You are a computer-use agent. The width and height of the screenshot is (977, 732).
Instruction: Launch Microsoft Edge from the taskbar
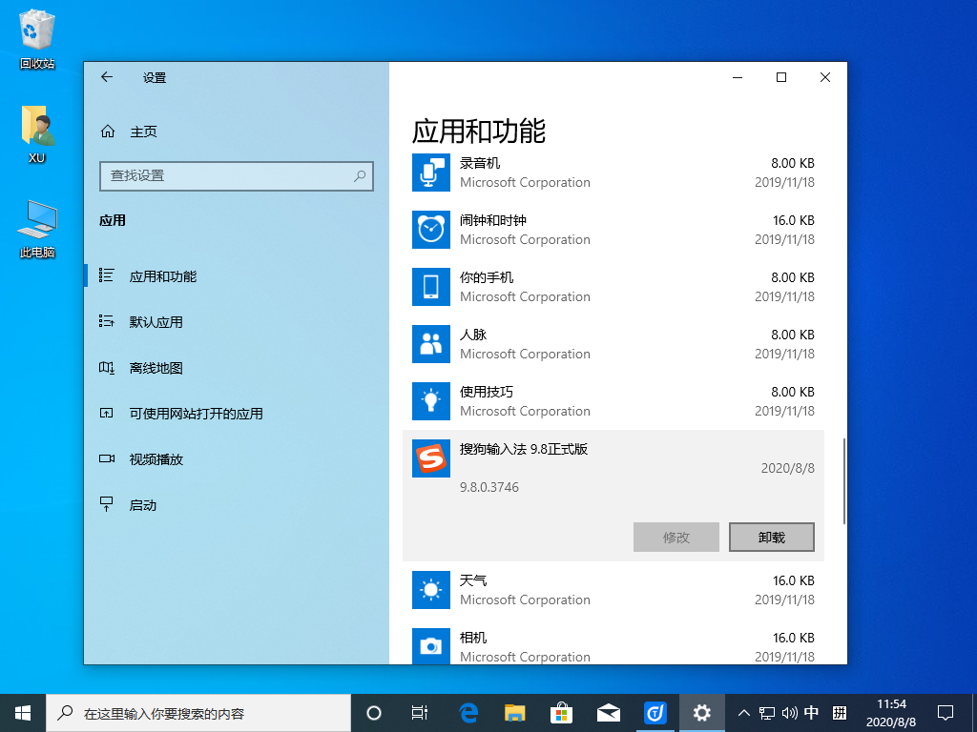[x=467, y=712]
